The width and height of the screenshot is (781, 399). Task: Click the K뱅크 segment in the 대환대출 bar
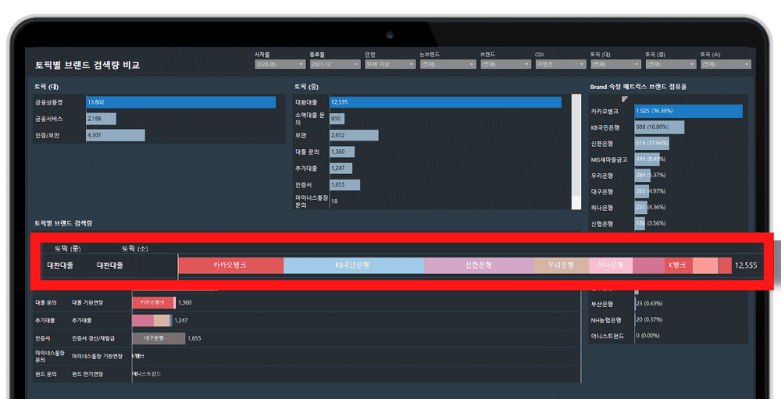pyautogui.click(x=679, y=265)
